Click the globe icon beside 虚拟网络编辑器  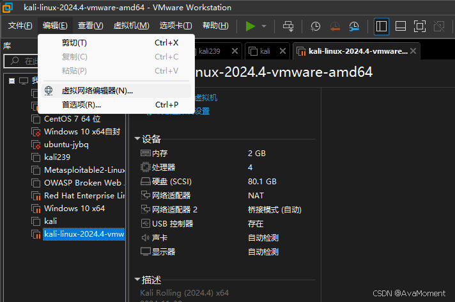(x=49, y=91)
